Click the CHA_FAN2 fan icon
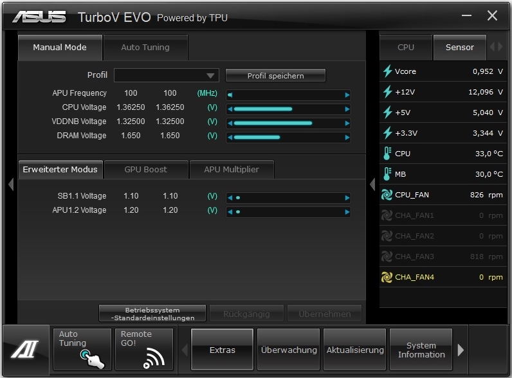The height and width of the screenshot is (378, 512). 387,236
